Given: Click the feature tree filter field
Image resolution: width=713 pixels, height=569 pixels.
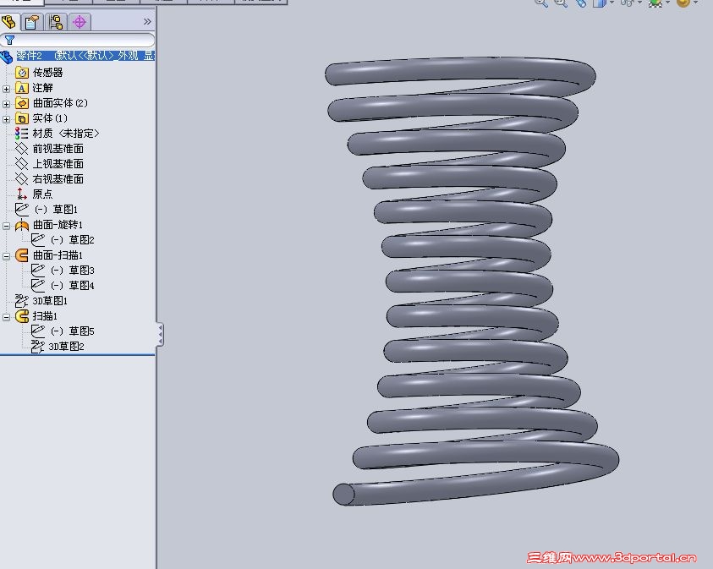Looking at the screenshot, I should click(78, 40).
